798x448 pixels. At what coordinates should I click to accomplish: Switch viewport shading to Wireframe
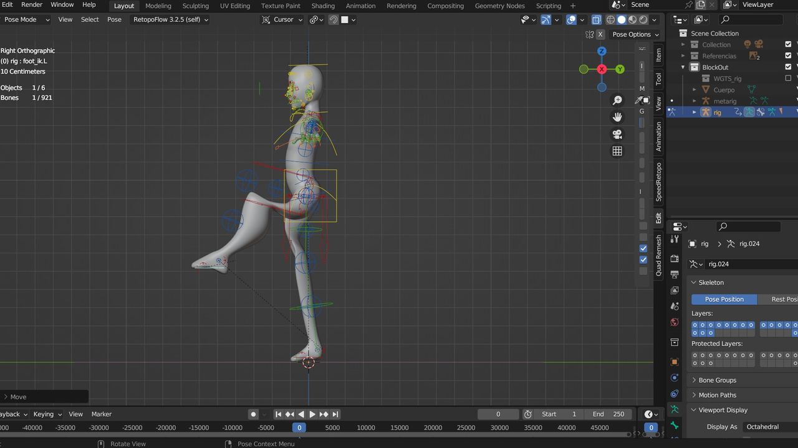(x=611, y=19)
